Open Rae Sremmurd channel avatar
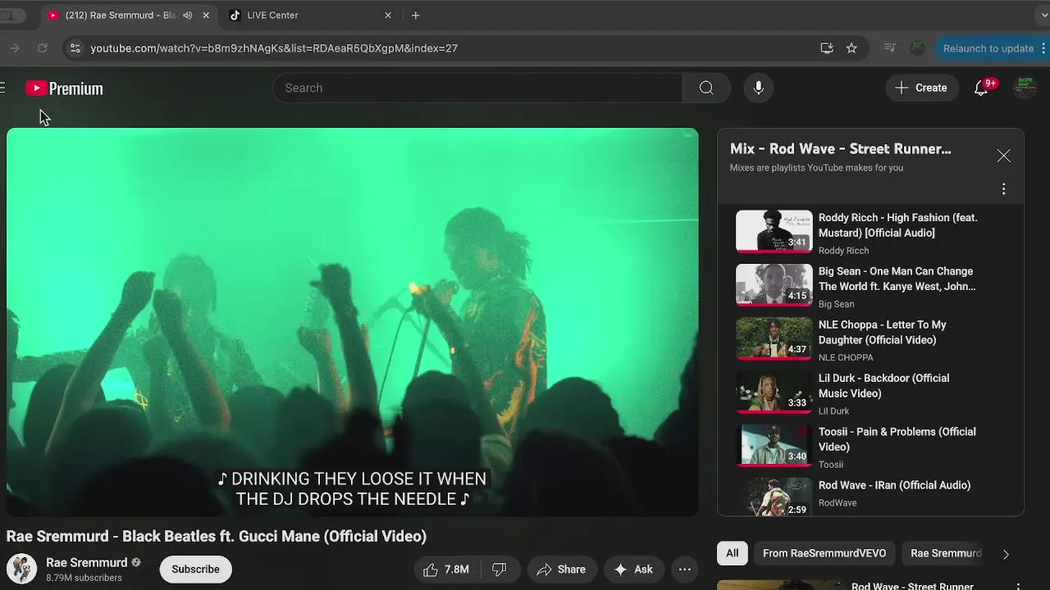This screenshot has height=590, width=1050. tap(21, 569)
